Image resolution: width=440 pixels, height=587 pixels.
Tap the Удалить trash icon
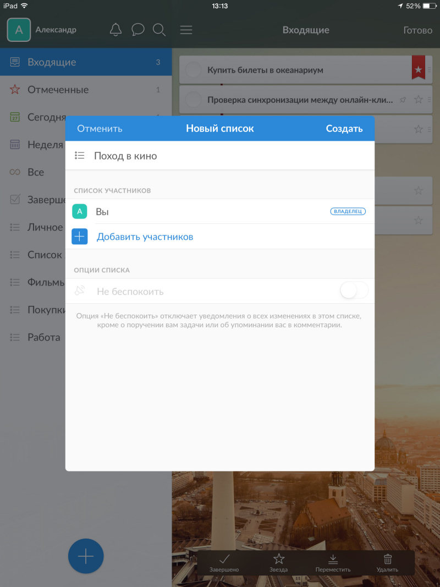388,559
